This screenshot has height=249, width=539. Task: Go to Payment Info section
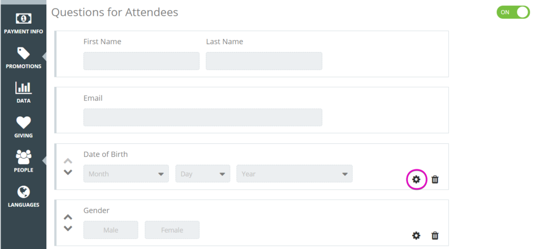click(x=23, y=23)
